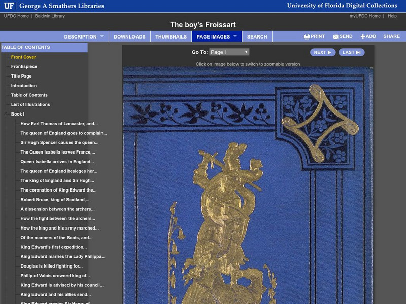Screen dimensions: 406x304
Task: Open the myUFDC Home link
Action: click(365, 16)
